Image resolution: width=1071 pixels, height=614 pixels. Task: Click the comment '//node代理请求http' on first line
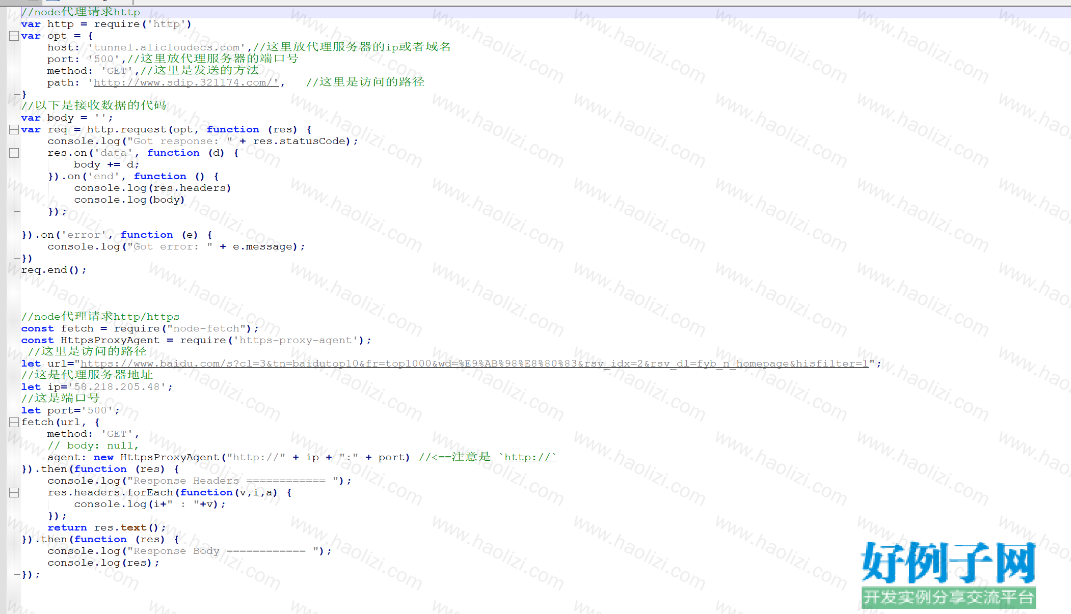click(x=81, y=12)
